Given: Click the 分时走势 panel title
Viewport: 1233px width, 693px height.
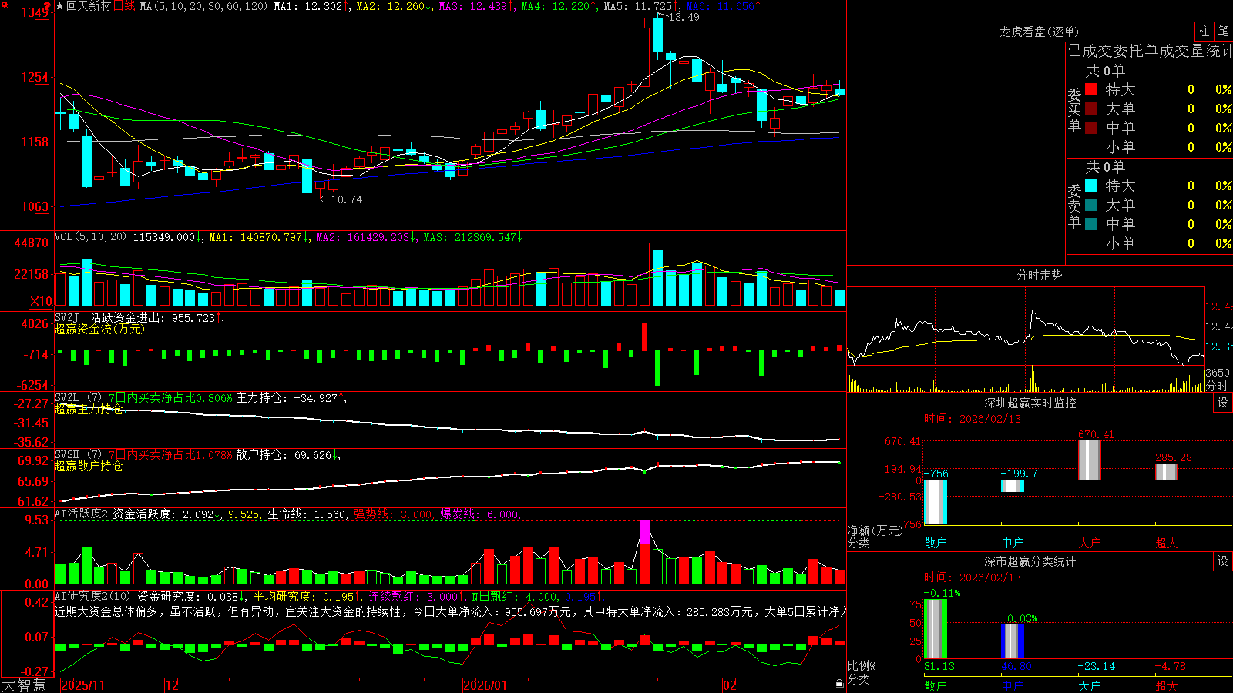Looking at the screenshot, I should click(x=1039, y=275).
